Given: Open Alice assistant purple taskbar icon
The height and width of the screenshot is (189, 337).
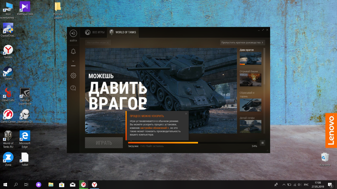Looking at the screenshot, I should pyautogui.click(x=39, y=185).
